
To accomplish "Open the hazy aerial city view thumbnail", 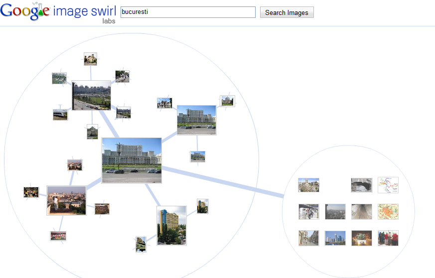I will [x=335, y=212].
